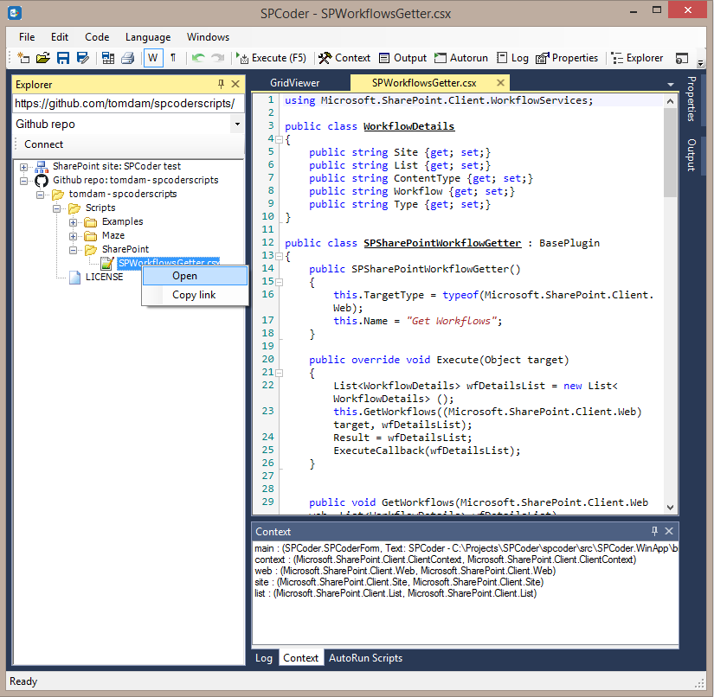Switch to the Log bottom tab
714x697 pixels.
[264, 658]
